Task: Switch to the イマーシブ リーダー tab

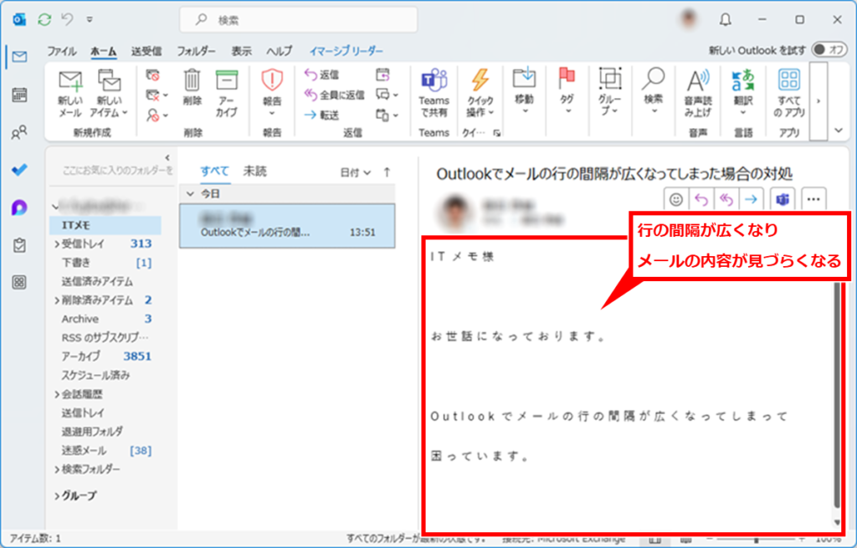Action: click(346, 51)
